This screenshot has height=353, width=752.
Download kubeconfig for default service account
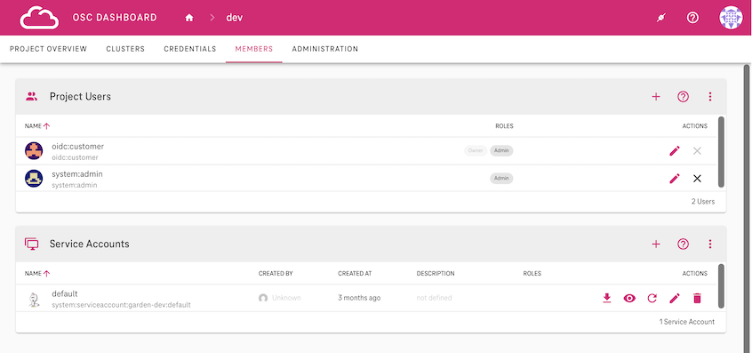tap(607, 299)
